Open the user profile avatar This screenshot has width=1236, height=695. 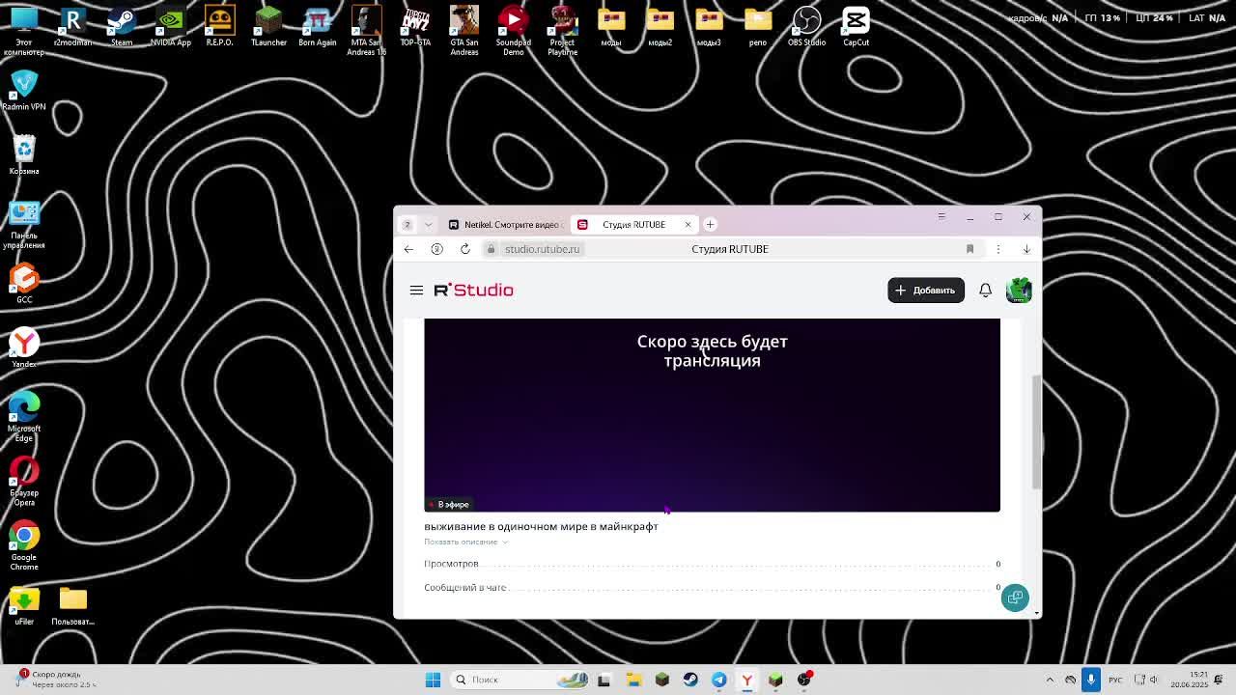[x=1018, y=290]
